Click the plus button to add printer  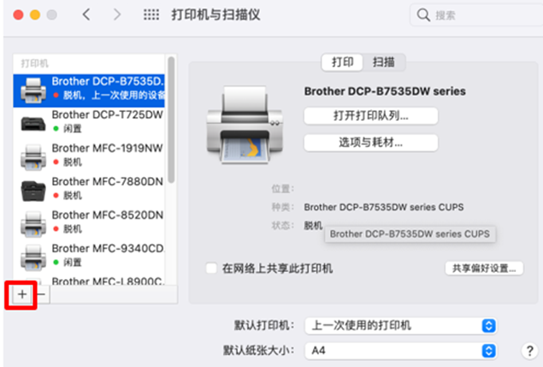(x=22, y=294)
